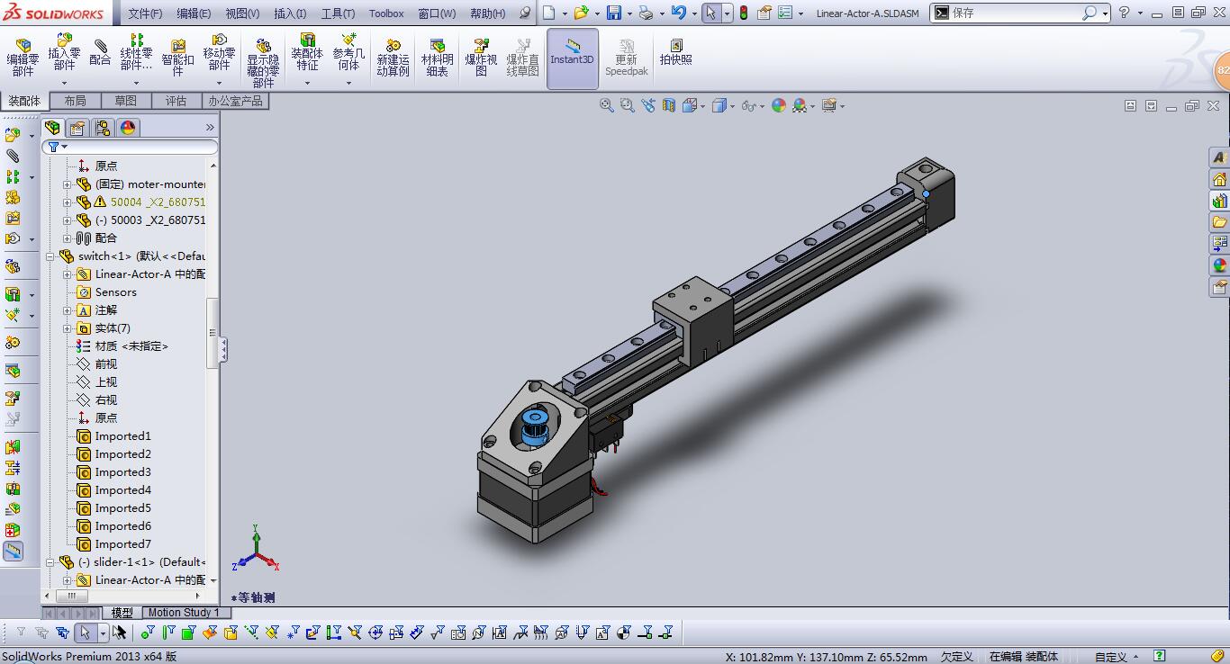Switch to the PropertyManager tab
The image size is (1230, 664).
(78, 128)
